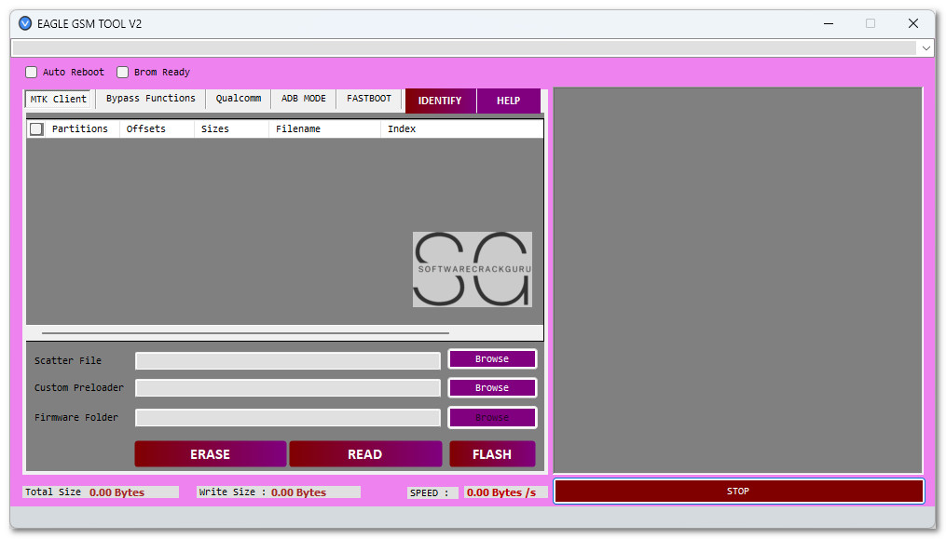Open the Bypass Functions tab
Screen dimensions: 946x539
tap(151, 99)
